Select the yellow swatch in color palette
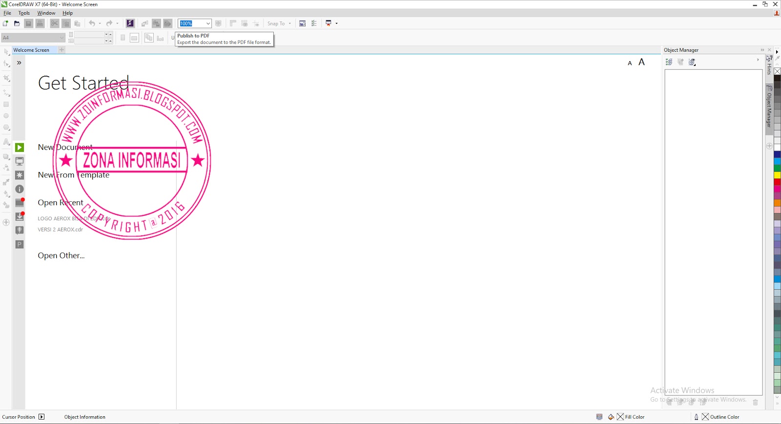Viewport: 781px width, 424px height. click(777, 175)
